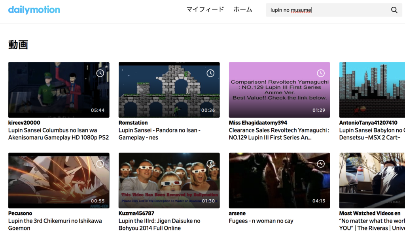Click the search magnifier icon
This screenshot has height=236, width=405.
[x=394, y=10]
